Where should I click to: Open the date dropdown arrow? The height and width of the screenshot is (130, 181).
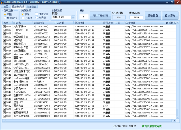click(73, 17)
